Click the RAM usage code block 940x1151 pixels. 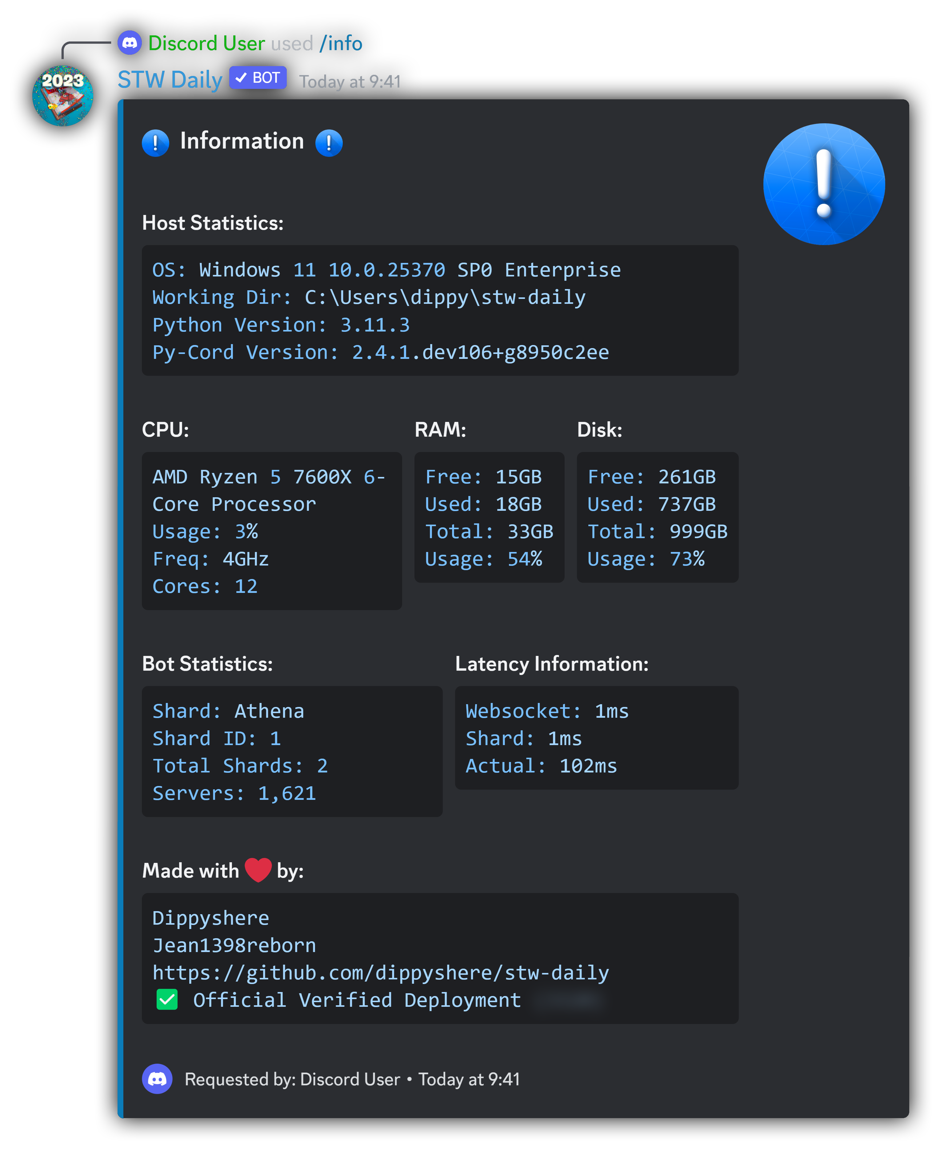pyautogui.click(x=488, y=517)
